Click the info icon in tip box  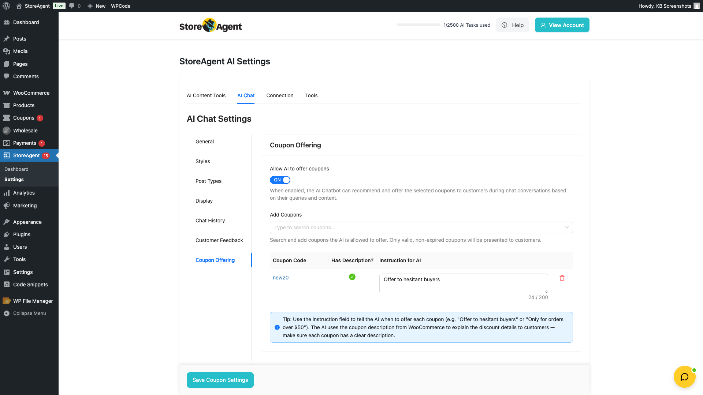(x=277, y=327)
